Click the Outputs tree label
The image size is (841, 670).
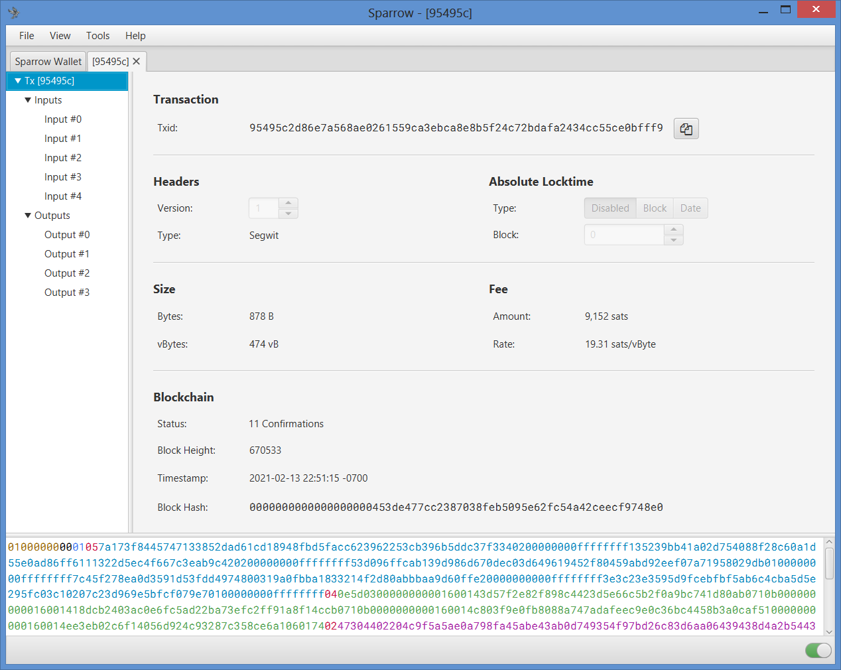point(52,216)
